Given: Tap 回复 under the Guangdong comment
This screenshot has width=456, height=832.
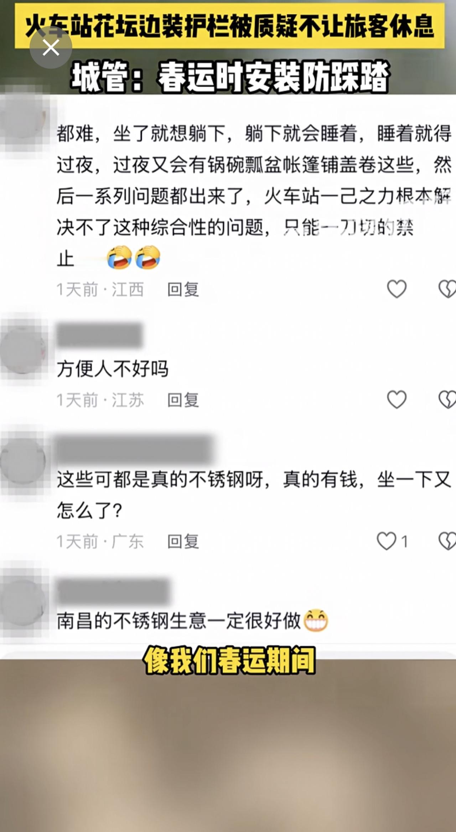Looking at the screenshot, I should pos(183,541).
